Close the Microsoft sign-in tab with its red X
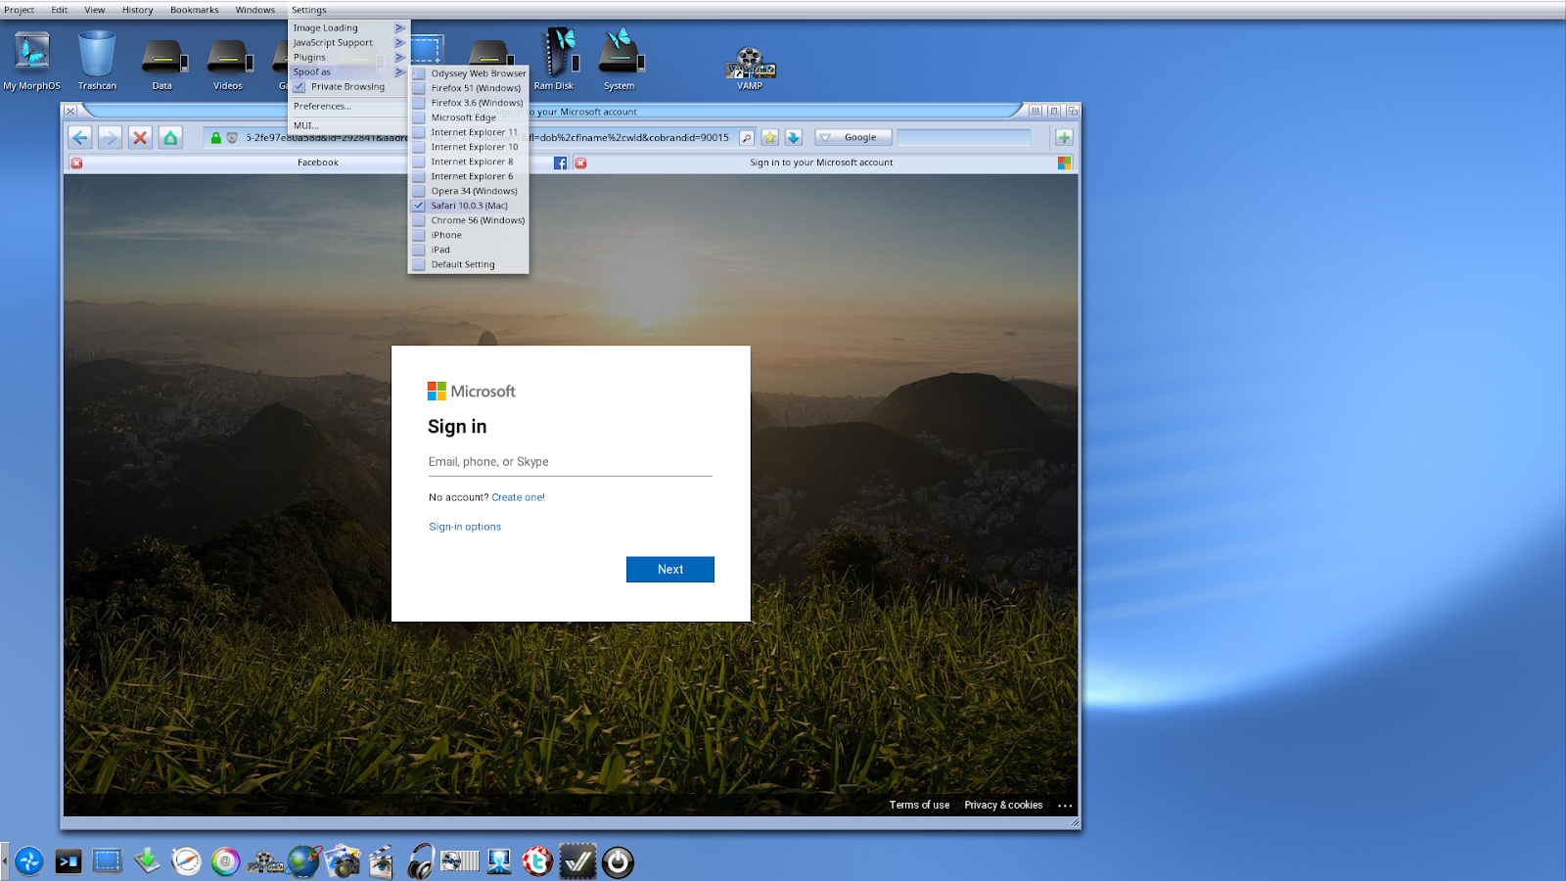 click(580, 163)
